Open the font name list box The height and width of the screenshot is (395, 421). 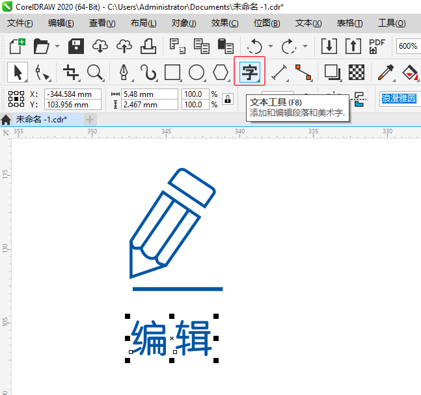point(400,98)
